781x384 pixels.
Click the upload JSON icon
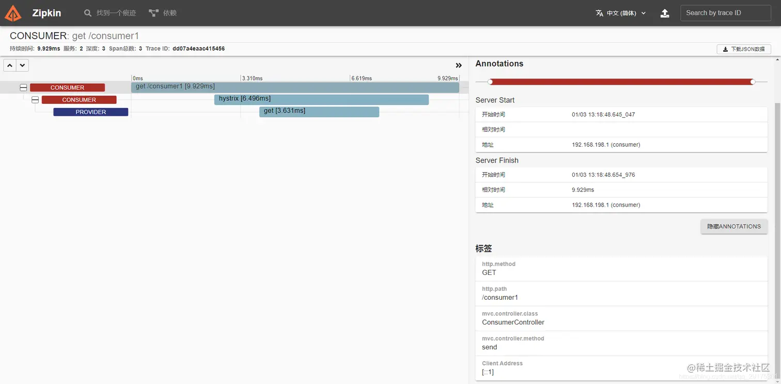tap(665, 13)
